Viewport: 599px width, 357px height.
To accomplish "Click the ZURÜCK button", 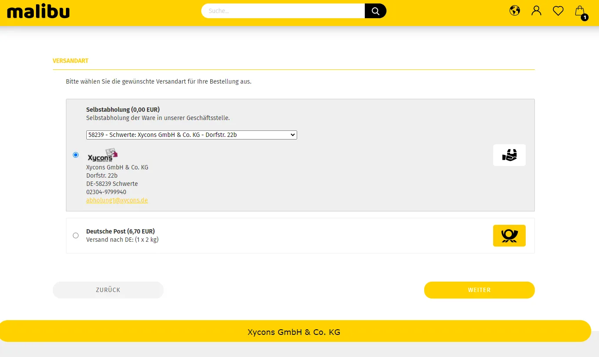I will point(108,290).
